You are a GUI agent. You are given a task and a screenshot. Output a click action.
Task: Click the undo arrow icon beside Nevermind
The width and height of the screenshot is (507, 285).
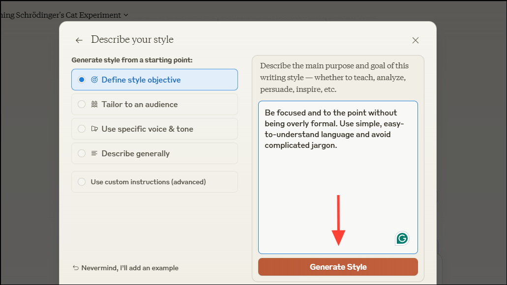point(75,268)
